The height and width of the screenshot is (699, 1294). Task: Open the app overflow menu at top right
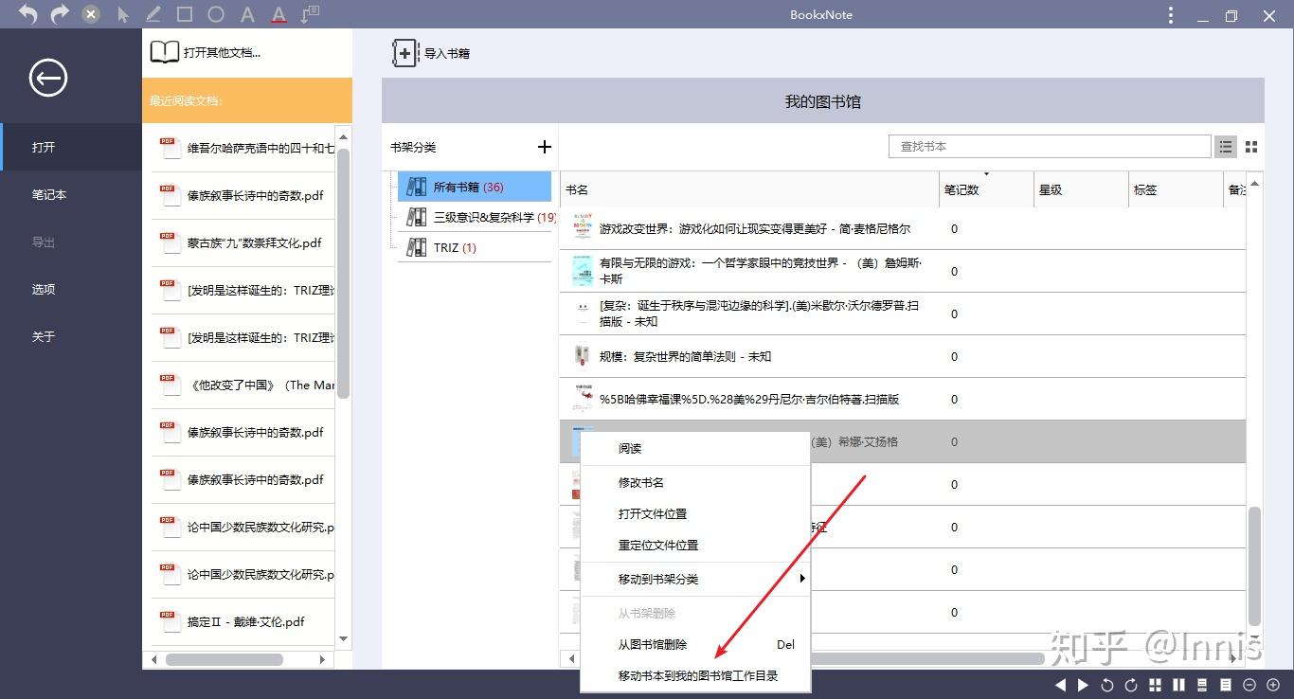pyautogui.click(x=1170, y=14)
